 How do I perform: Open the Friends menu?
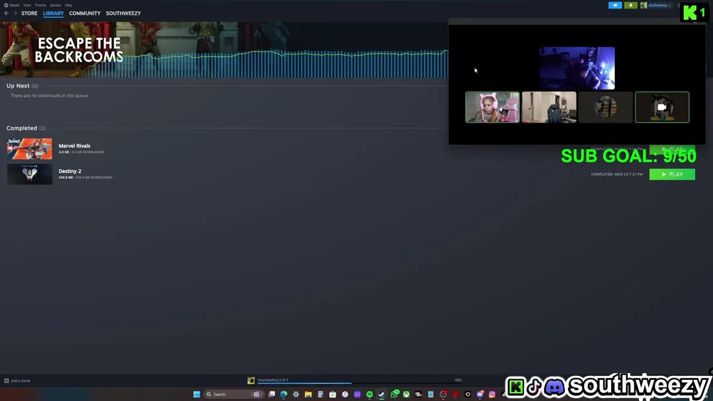click(x=40, y=5)
